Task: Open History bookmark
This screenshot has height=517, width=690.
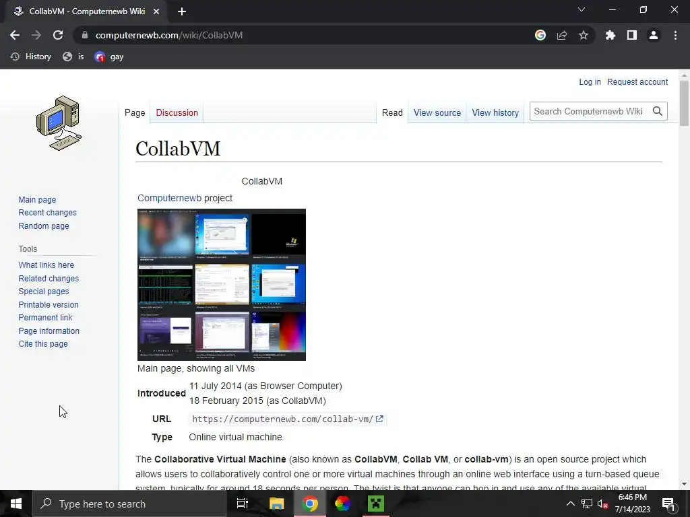Action: pyautogui.click(x=31, y=57)
